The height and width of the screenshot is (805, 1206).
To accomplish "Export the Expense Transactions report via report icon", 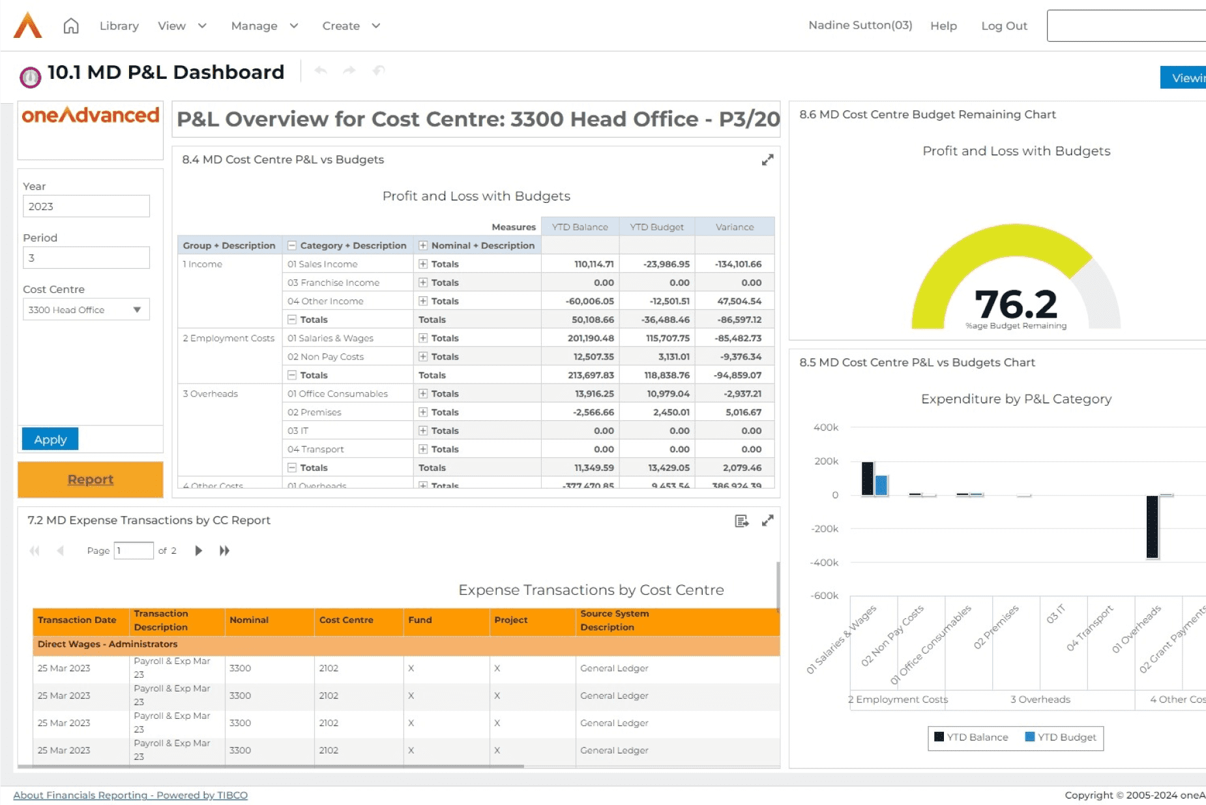I will coord(741,520).
